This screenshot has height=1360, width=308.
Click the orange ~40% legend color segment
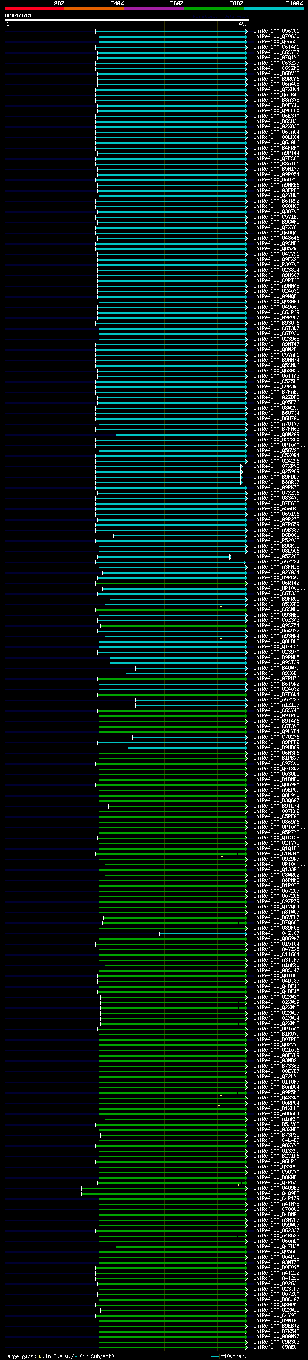point(94,9)
